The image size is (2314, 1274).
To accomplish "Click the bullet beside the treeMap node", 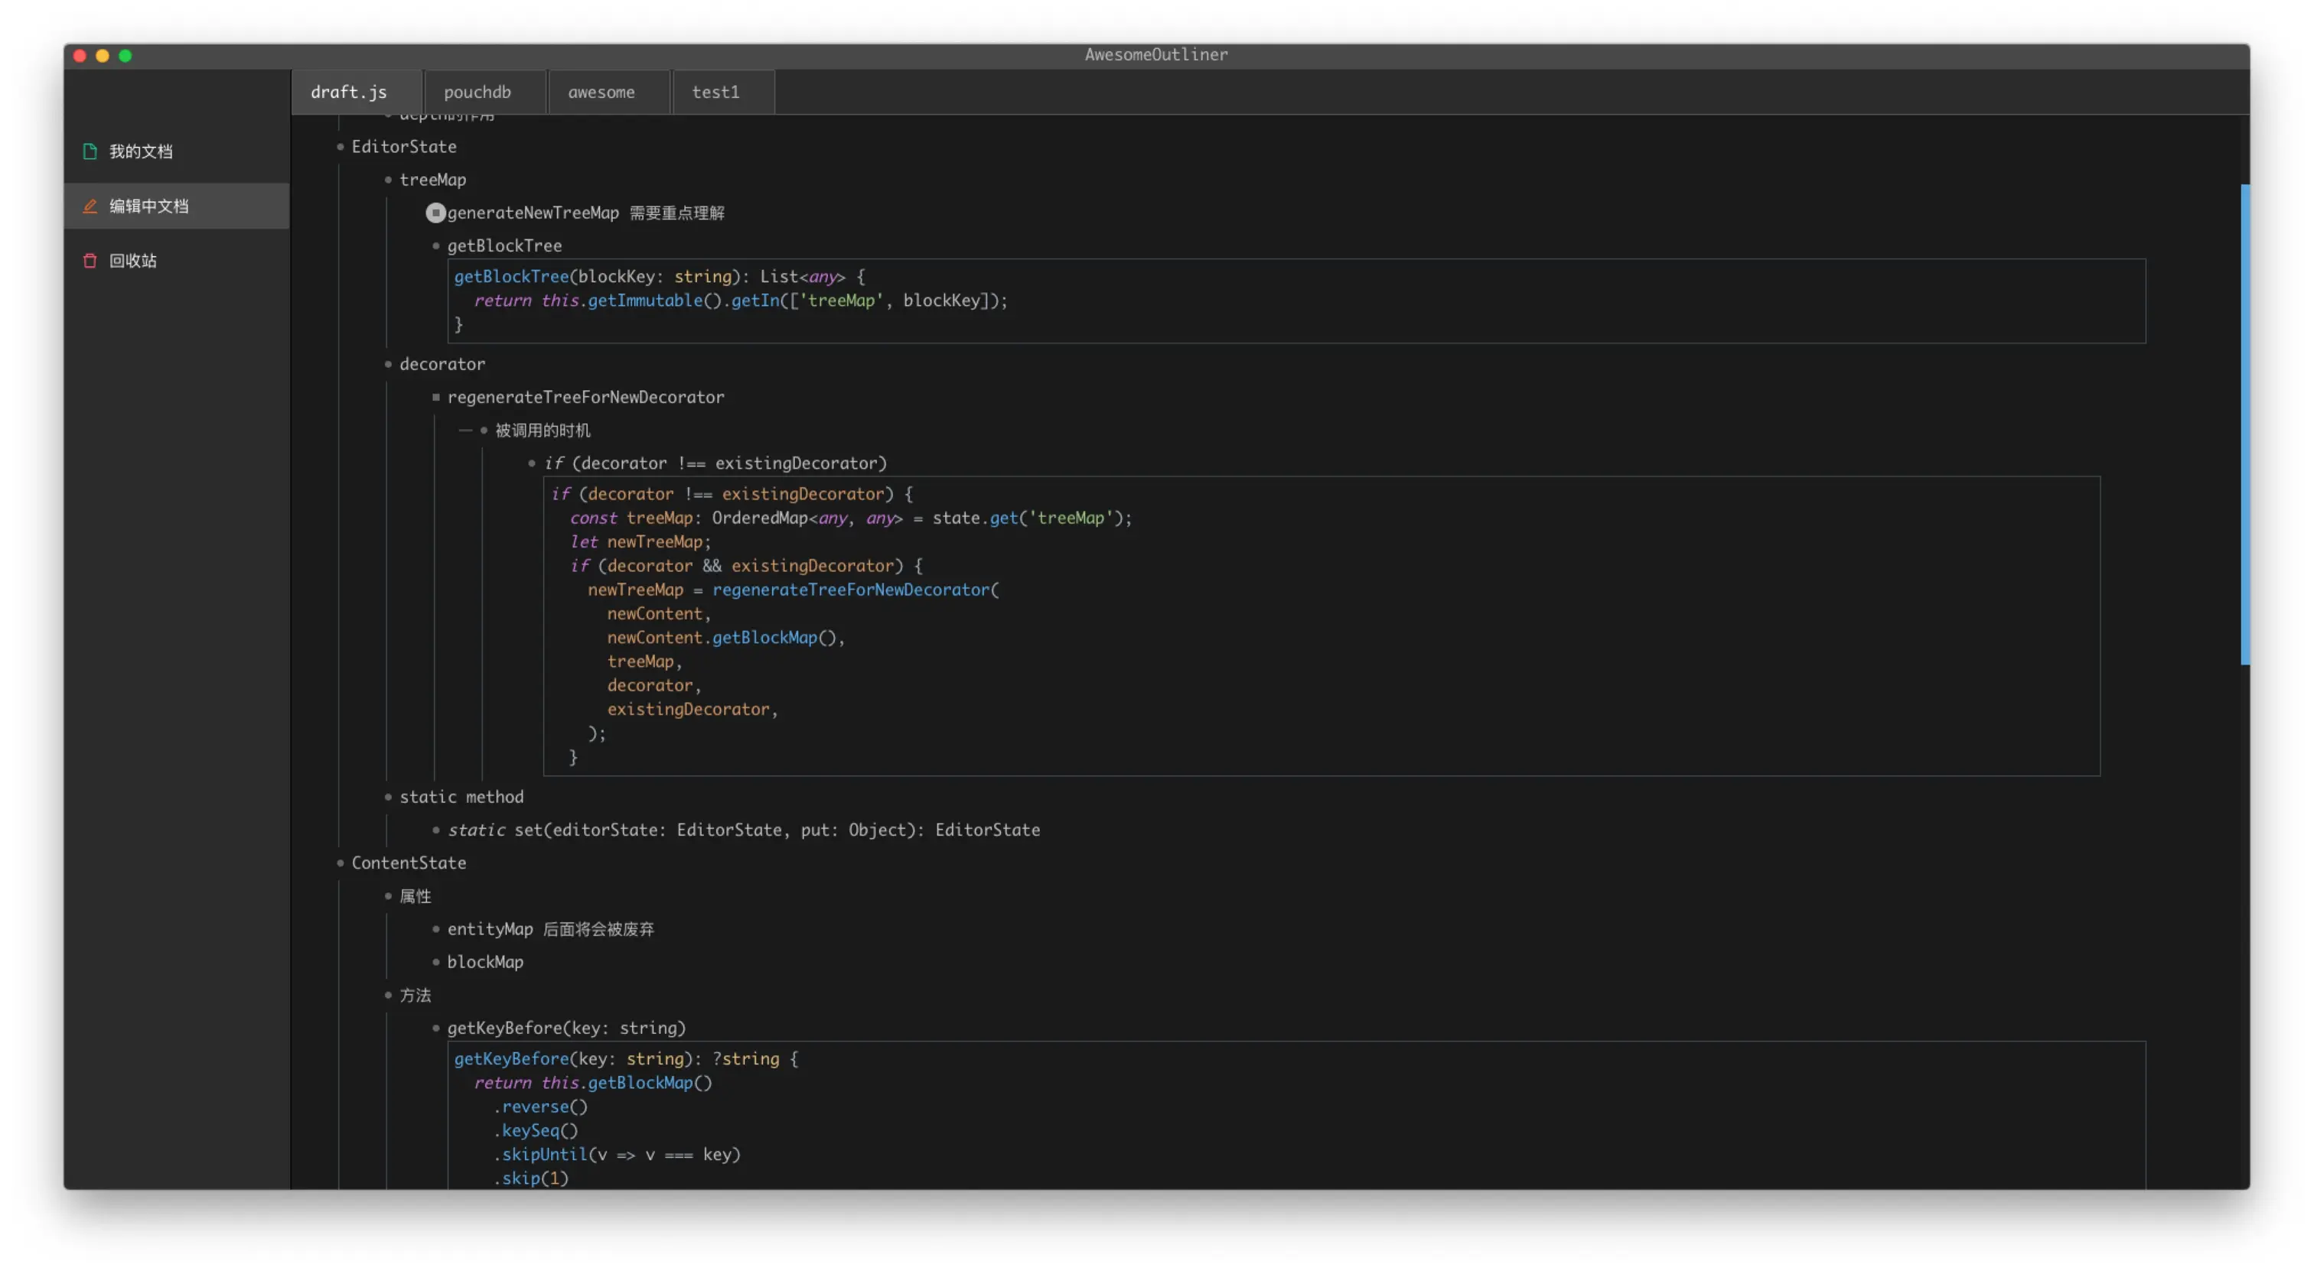I will point(388,180).
